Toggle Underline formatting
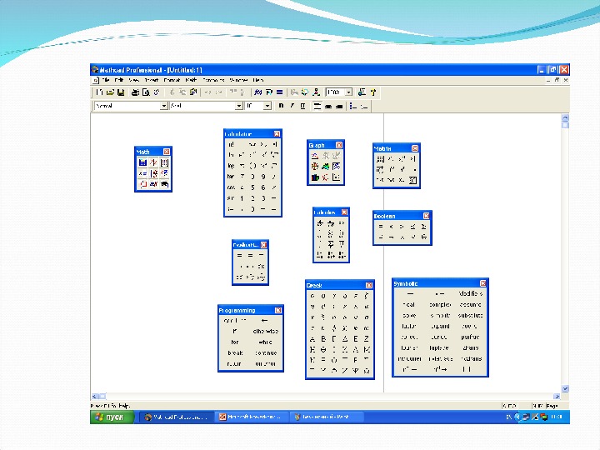Image resolution: width=600 pixels, height=450 pixels. (302, 106)
